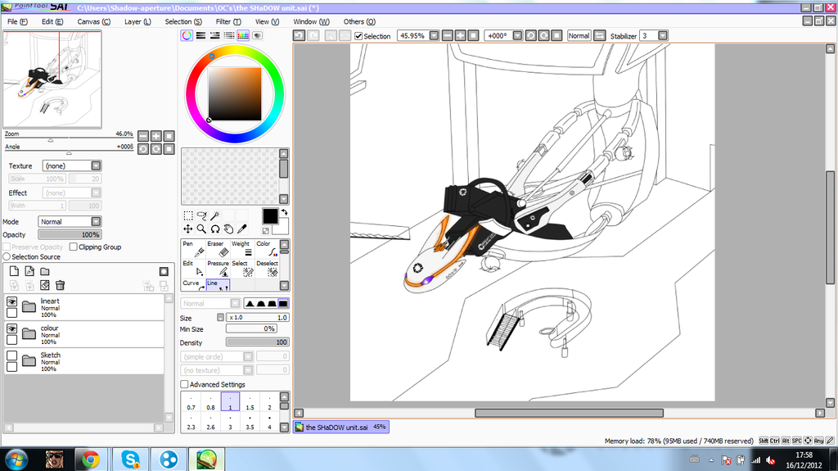Choose the Deselect linework tool
This screenshot has height=471, width=838.
coord(268,269)
